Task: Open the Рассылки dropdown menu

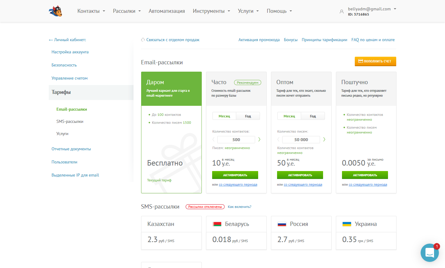Action: tap(127, 11)
